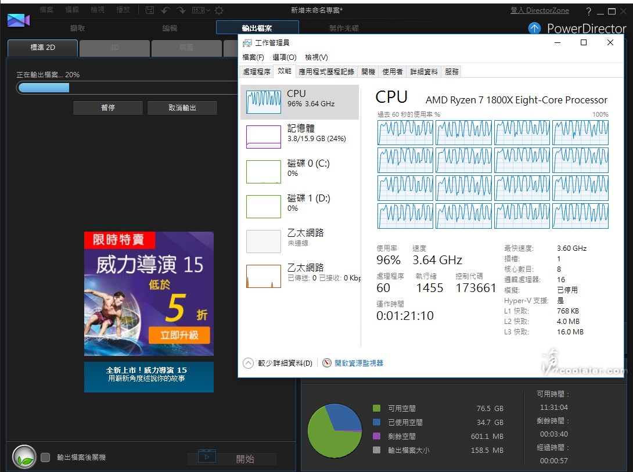Open the PowerDirector 播放 menu
The image size is (633, 472).
[123, 10]
